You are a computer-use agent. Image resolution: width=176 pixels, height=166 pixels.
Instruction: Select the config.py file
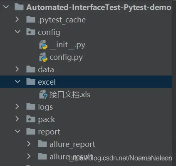(66, 58)
